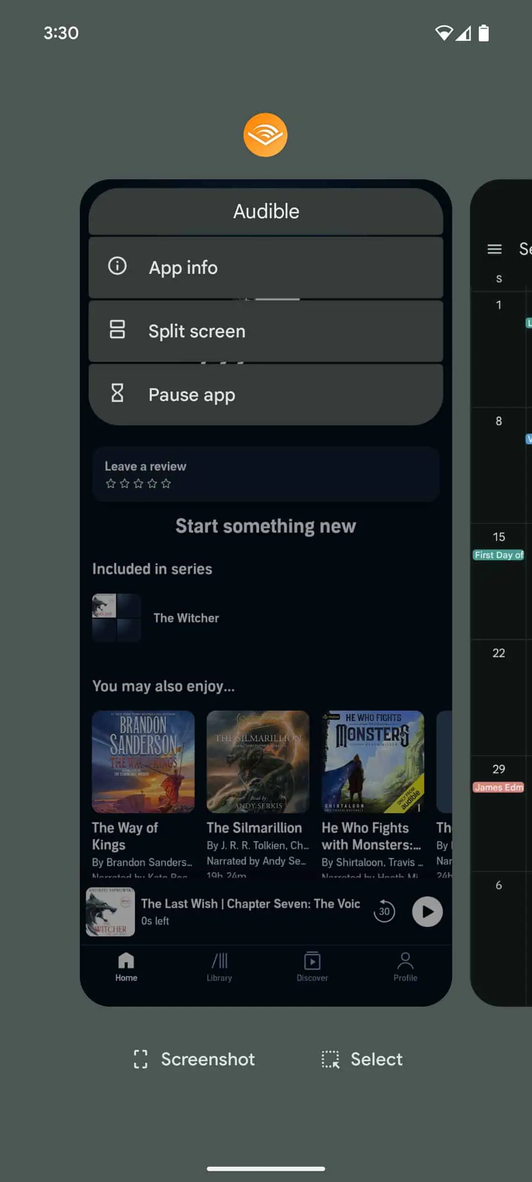Open The Silmarillion cover

258,761
